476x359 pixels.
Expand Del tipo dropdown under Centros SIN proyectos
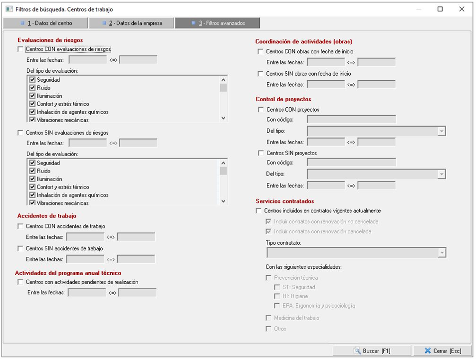pos(441,174)
